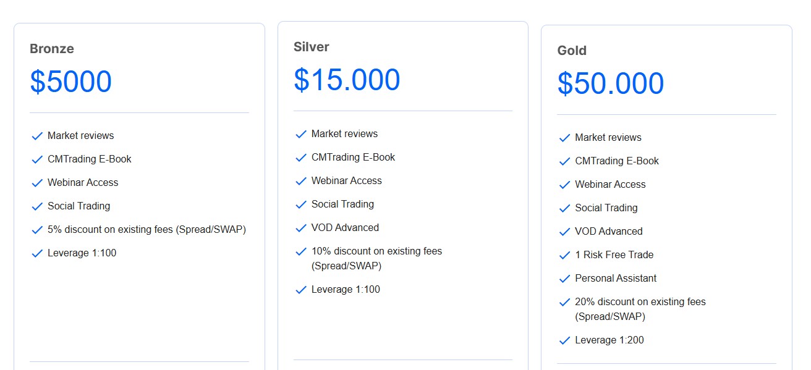Viewport: 811px width, 370px height.
Task: Click checkmark next to Gold Personal Assistant
Action: 564,279
